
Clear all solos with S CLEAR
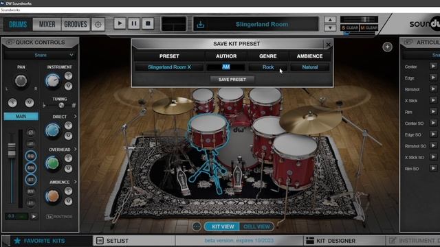349,27
